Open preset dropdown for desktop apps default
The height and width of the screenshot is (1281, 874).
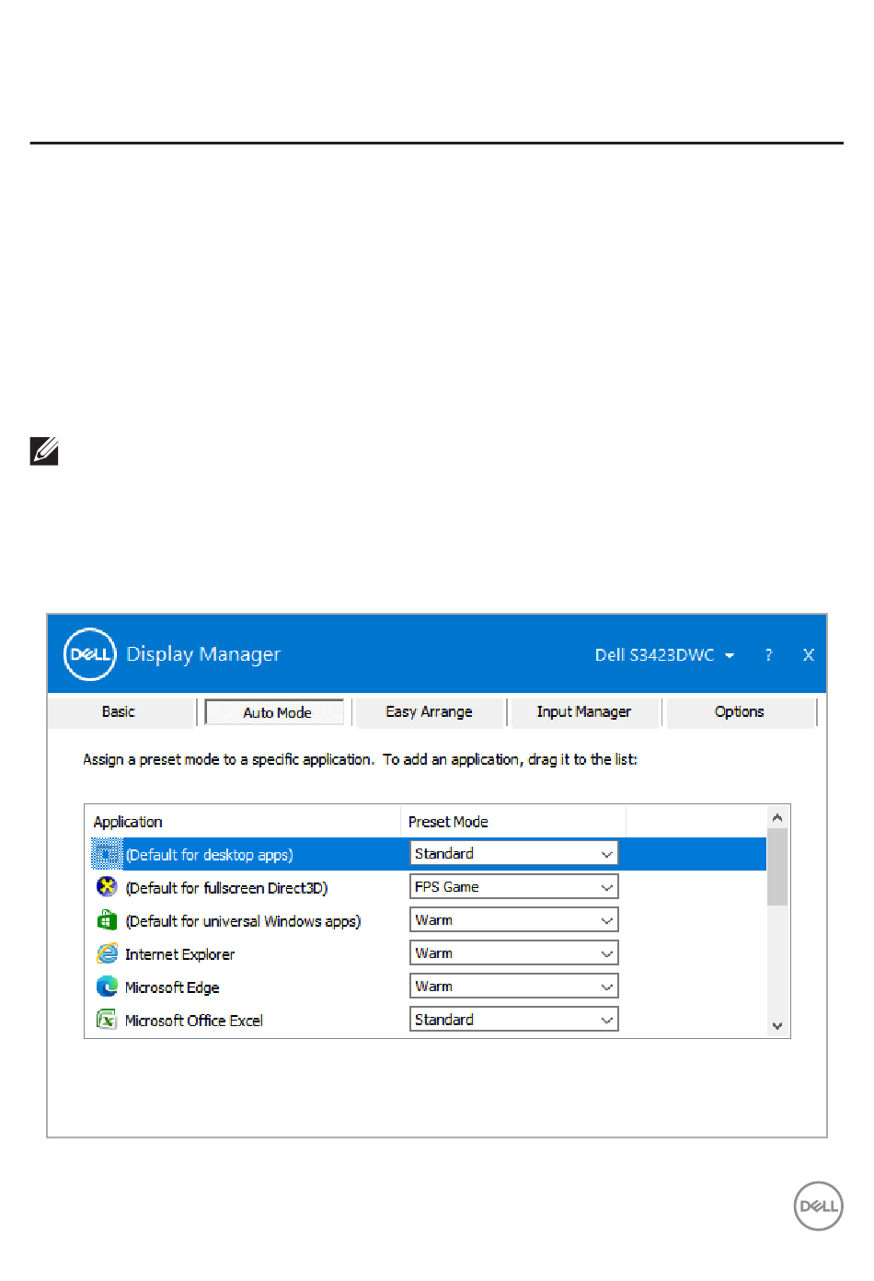[514, 854]
